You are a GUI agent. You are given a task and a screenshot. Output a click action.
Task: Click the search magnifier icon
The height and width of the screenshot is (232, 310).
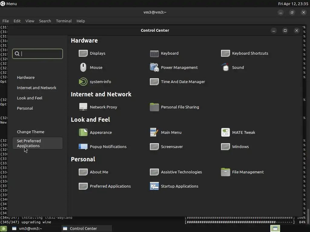(17, 54)
